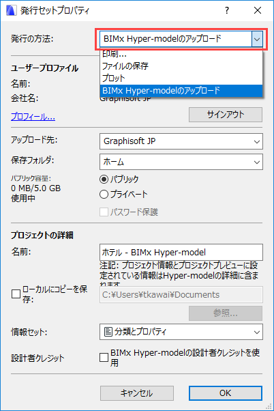
Task: Select the パブリック radio button
Action: pos(104,180)
